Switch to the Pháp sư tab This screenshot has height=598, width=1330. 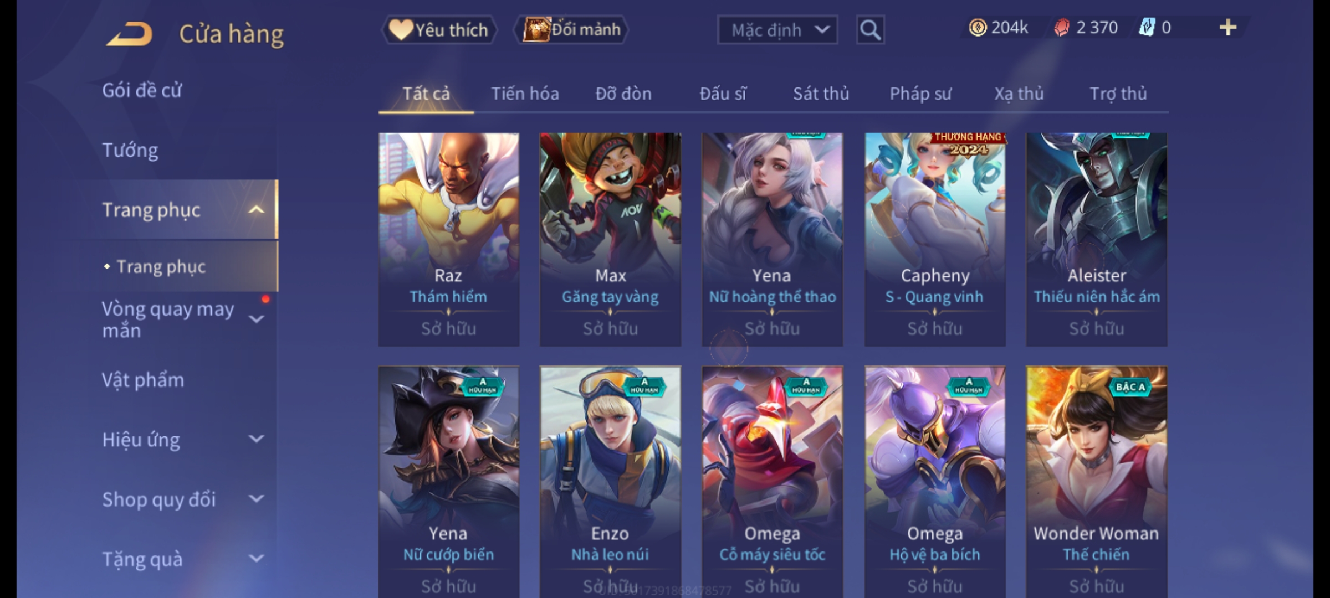coord(920,94)
